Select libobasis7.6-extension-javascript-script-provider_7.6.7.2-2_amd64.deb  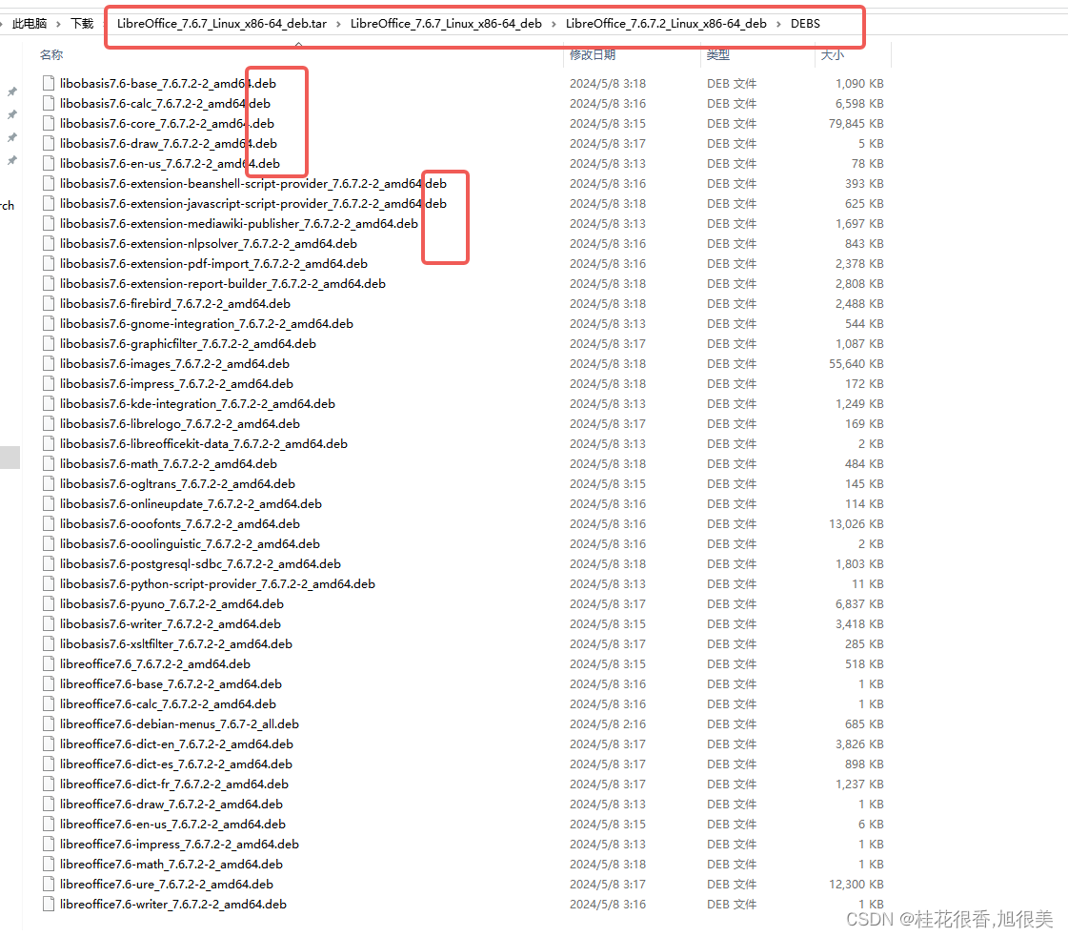click(253, 204)
